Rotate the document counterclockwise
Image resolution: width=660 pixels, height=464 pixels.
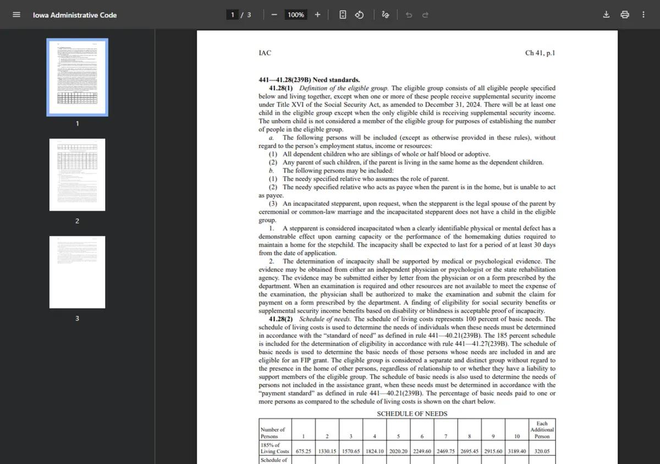[359, 15]
